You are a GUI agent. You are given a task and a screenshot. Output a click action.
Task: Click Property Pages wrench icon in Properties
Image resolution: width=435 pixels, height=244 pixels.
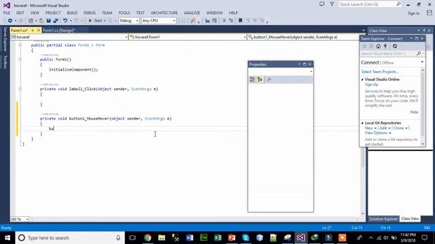[269, 80]
